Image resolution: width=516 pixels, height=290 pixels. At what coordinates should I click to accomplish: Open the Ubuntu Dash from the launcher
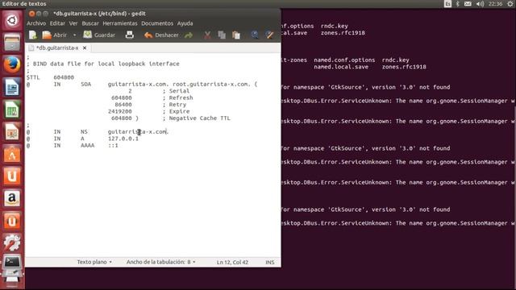coord(12,20)
